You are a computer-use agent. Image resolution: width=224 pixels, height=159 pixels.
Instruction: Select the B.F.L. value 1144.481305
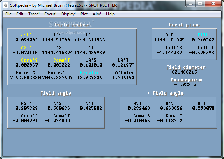169,40
